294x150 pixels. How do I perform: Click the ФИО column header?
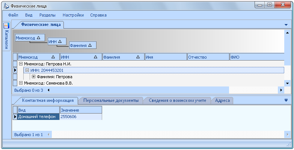[x=257, y=57]
